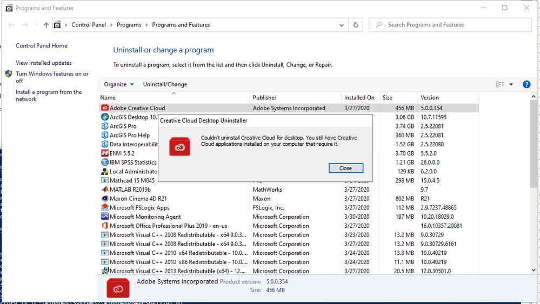Viewport: 540px width, 304px height.
Task: Click the Microsoft Office Professional Plus icon
Action: (x=105, y=226)
